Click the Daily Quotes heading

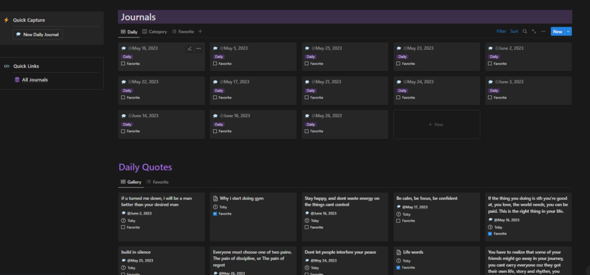click(x=145, y=167)
